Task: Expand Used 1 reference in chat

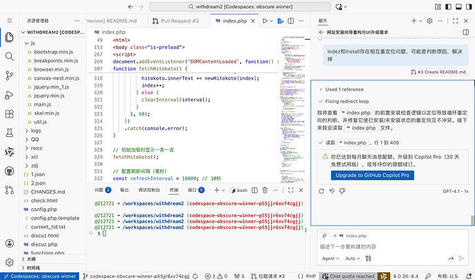Action: pos(341,89)
